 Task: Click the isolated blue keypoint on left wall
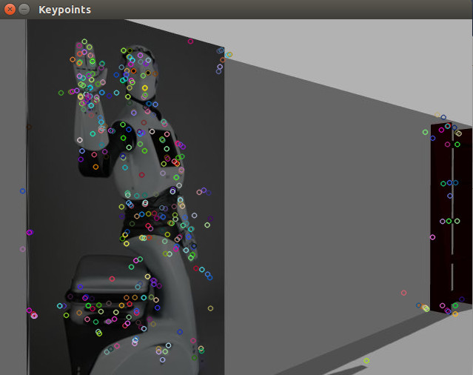pos(22,191)
